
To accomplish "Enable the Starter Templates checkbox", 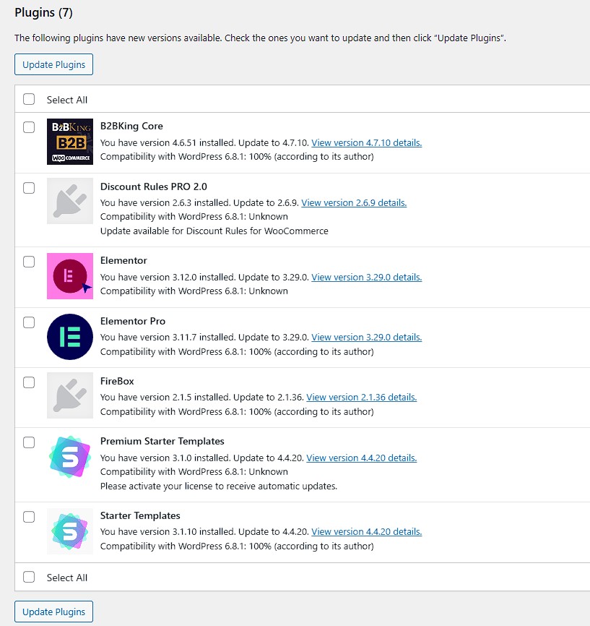I will pyautogui.click(x=29, y=517).
